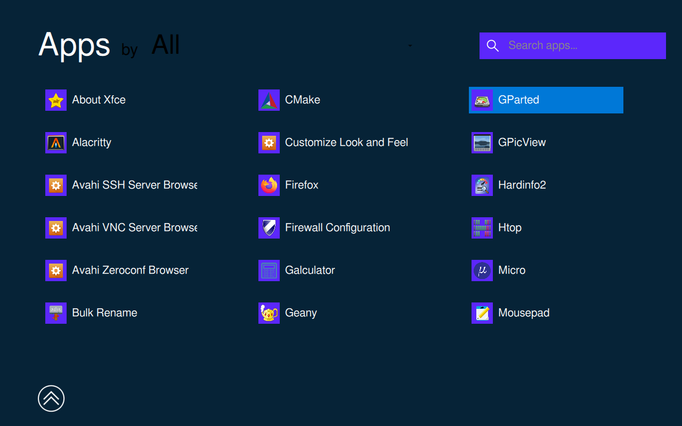Select the highlighted "GParted" label
This screenshot has width=682, height=426.
(x=519, y=100)
